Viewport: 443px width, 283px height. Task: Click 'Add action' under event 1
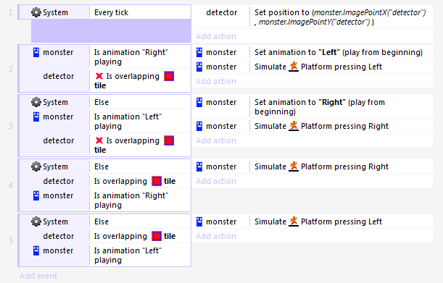coord(216,36)
